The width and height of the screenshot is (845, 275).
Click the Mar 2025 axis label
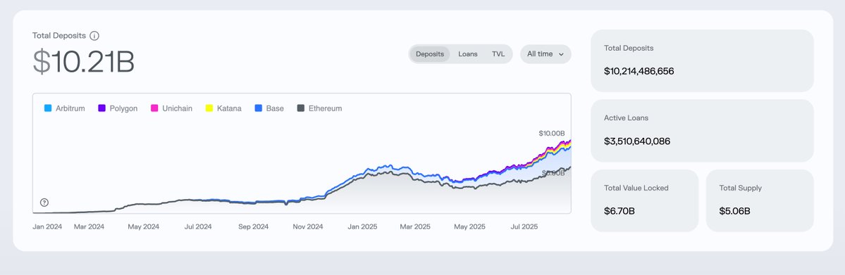[415, 226]
